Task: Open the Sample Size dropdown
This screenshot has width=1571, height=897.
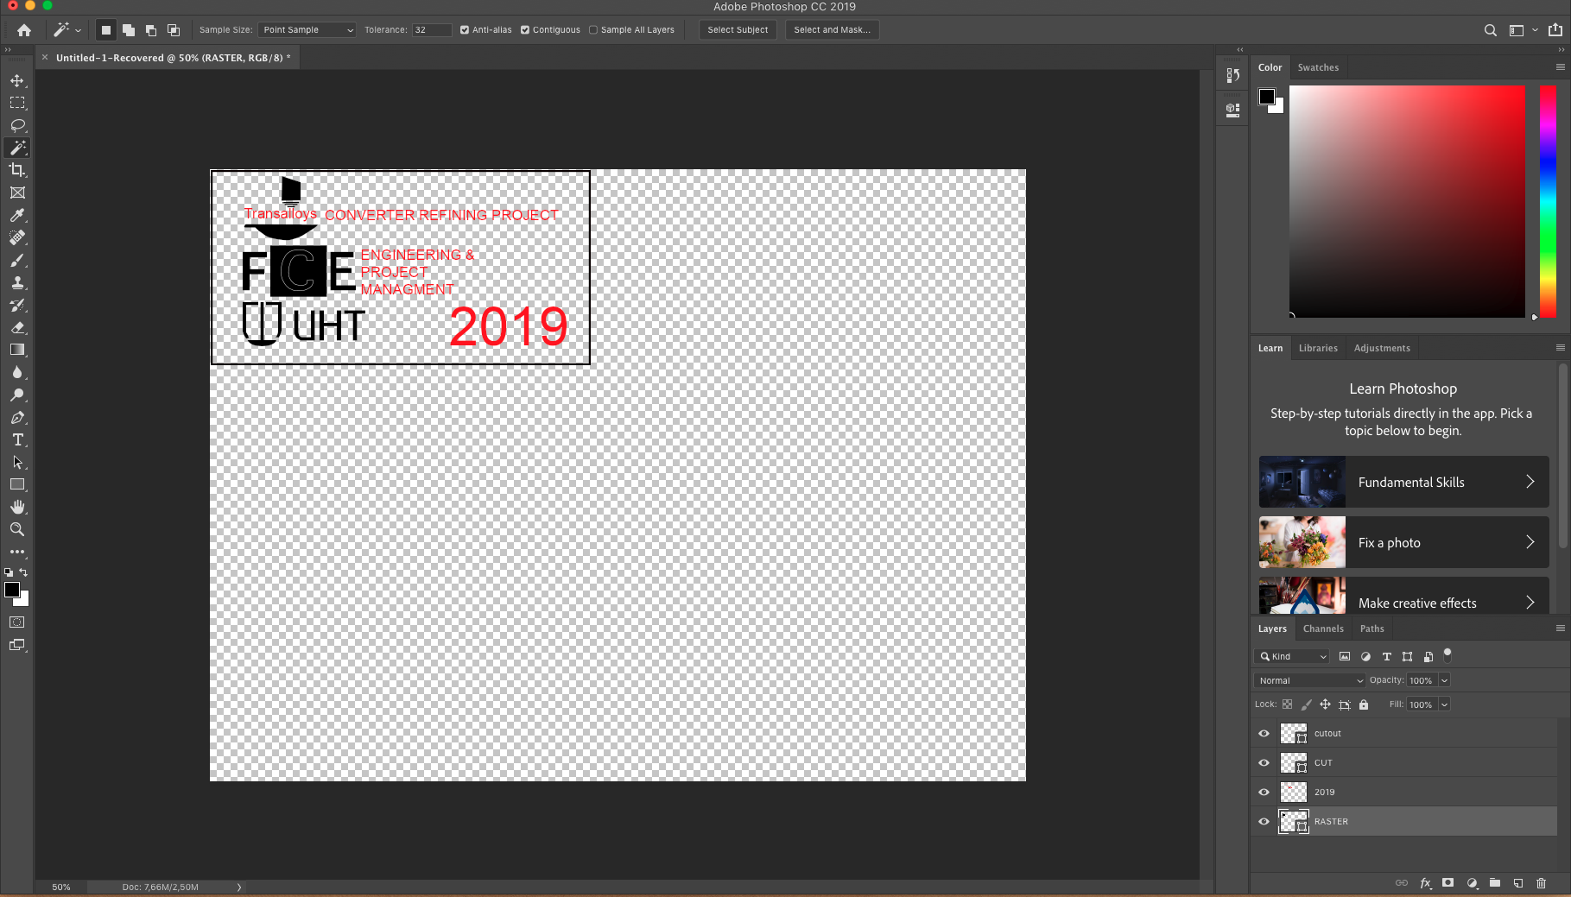Action: 307,30
